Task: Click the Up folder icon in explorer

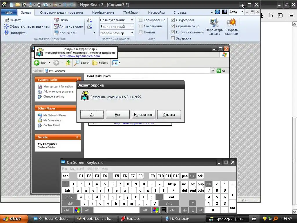Action: pyautogui.click(x=68, y=63)
